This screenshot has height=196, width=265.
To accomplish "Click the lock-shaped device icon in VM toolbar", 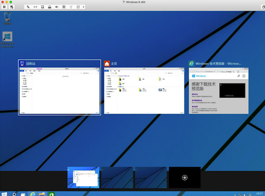I will (50, 7).
